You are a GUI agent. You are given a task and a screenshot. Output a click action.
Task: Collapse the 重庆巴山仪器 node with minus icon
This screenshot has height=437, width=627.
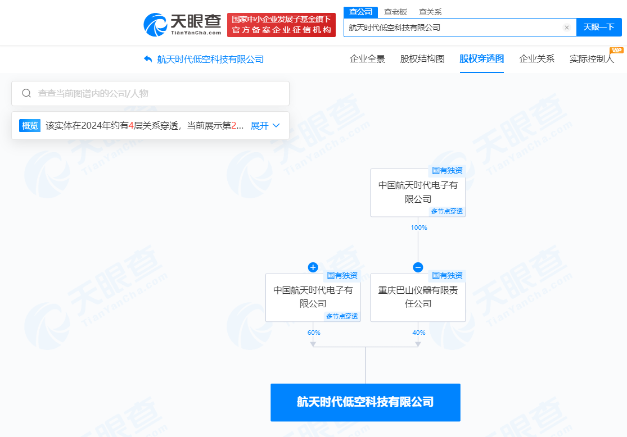(x=418, y=267)
